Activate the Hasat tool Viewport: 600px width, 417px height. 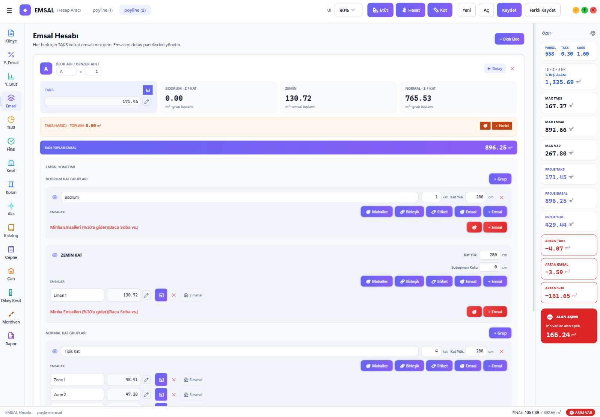[x=411, y=10]
